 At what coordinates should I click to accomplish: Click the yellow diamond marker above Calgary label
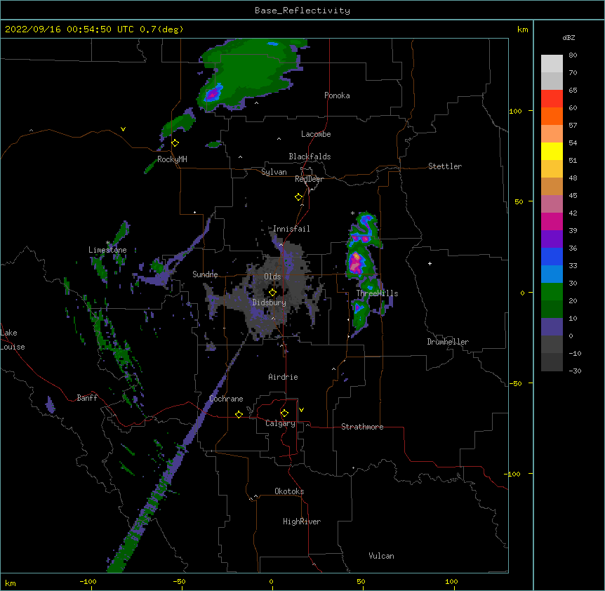284,413
